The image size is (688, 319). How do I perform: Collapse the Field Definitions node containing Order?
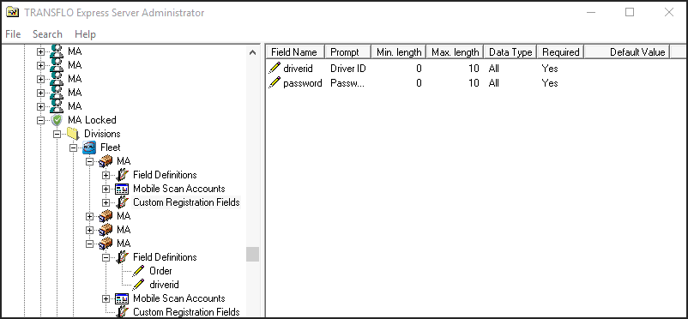(106, 257)
